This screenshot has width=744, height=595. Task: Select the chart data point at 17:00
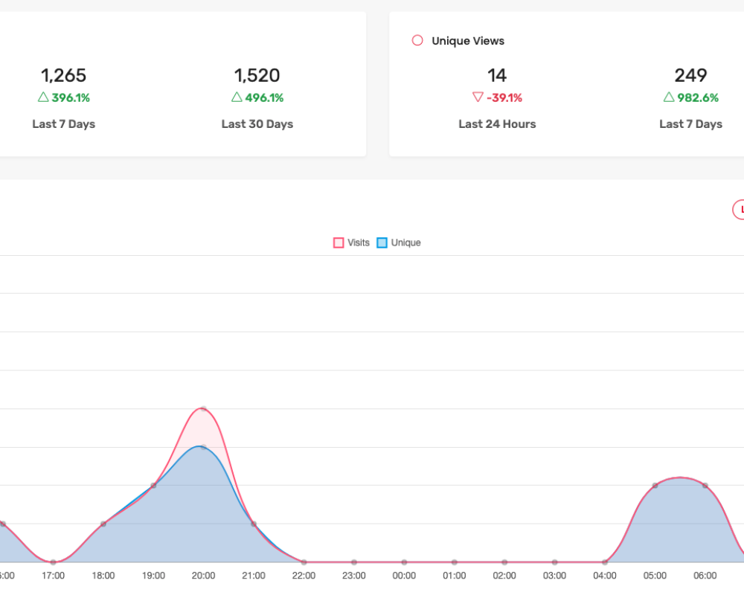coord(53,562)
